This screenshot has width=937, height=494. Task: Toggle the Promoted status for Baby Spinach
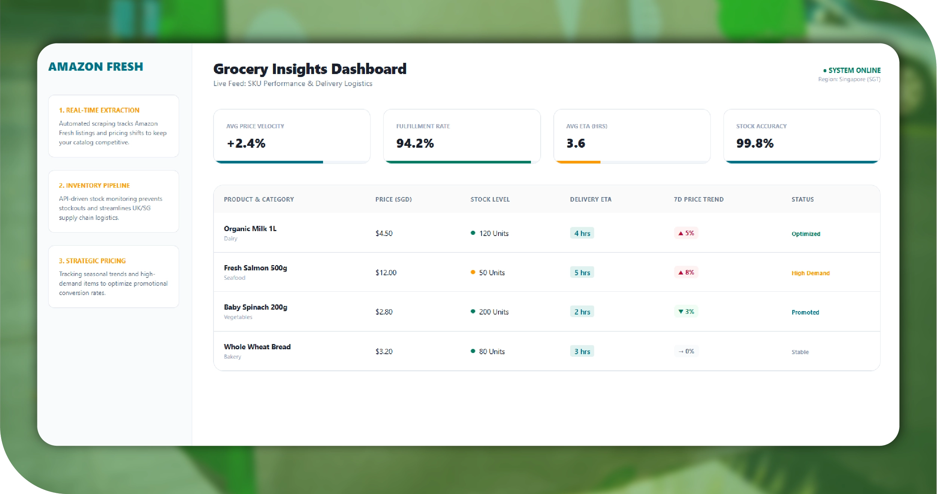(805, 312)
